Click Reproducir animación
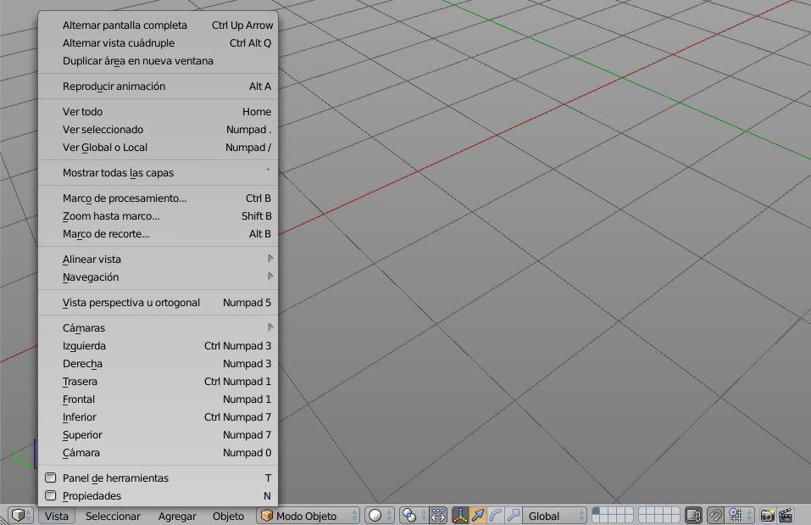 158,86
